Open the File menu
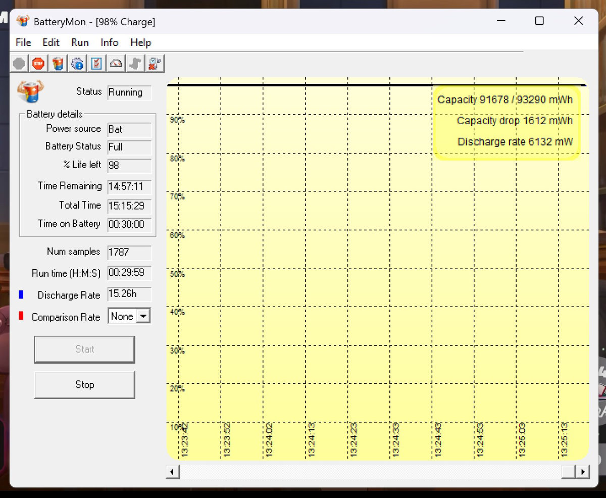The height and width of the screenshot is (498, 606). tap(23, 42)
